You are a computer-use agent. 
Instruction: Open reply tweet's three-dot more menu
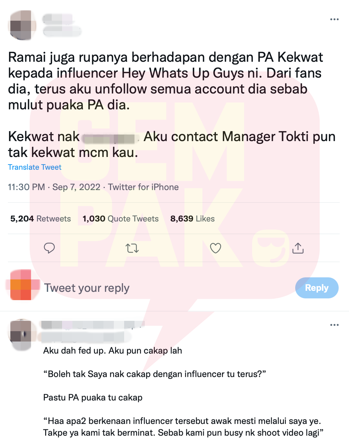tap(334, 325)
